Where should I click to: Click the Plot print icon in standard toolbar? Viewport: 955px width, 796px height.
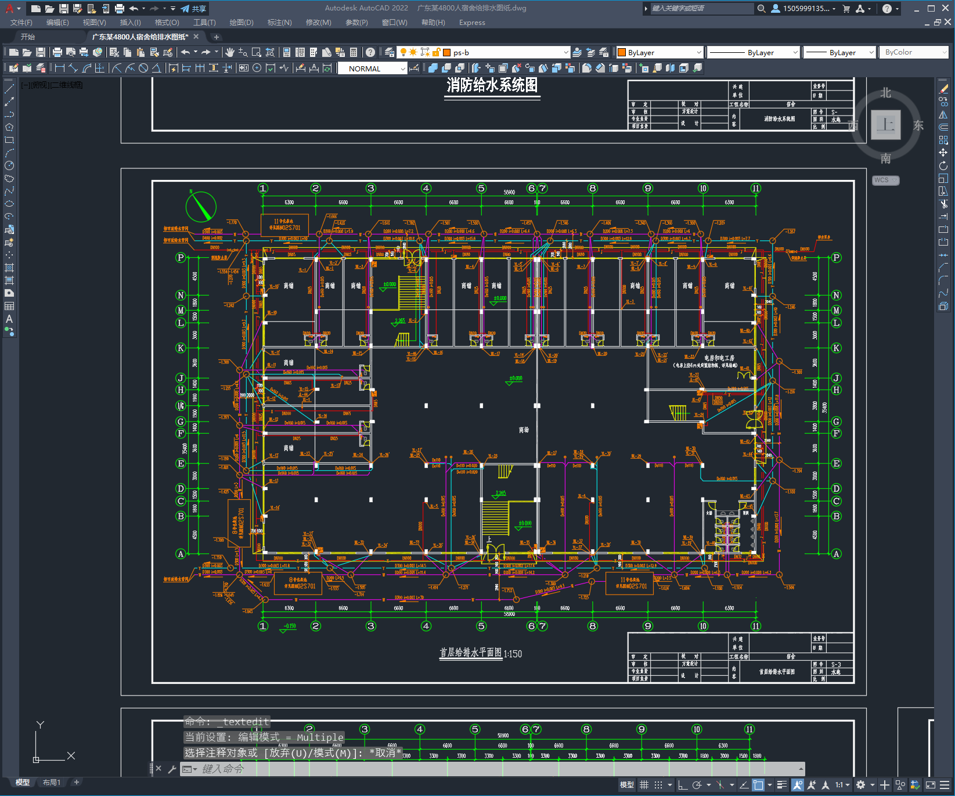click(x=57, y=52)
